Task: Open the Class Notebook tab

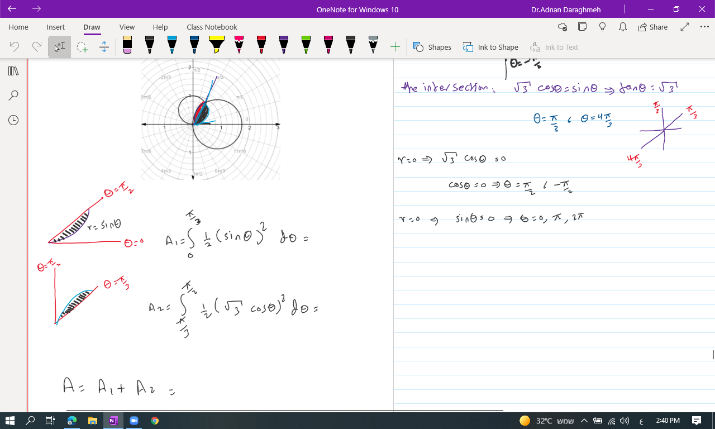Action: coord(212,27)
